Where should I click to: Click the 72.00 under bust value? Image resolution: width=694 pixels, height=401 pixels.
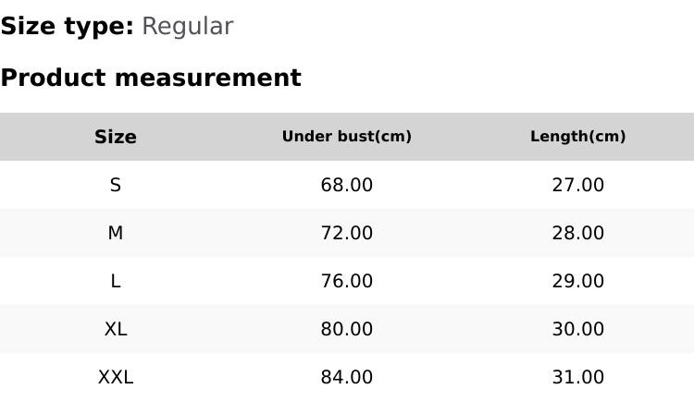347,233
